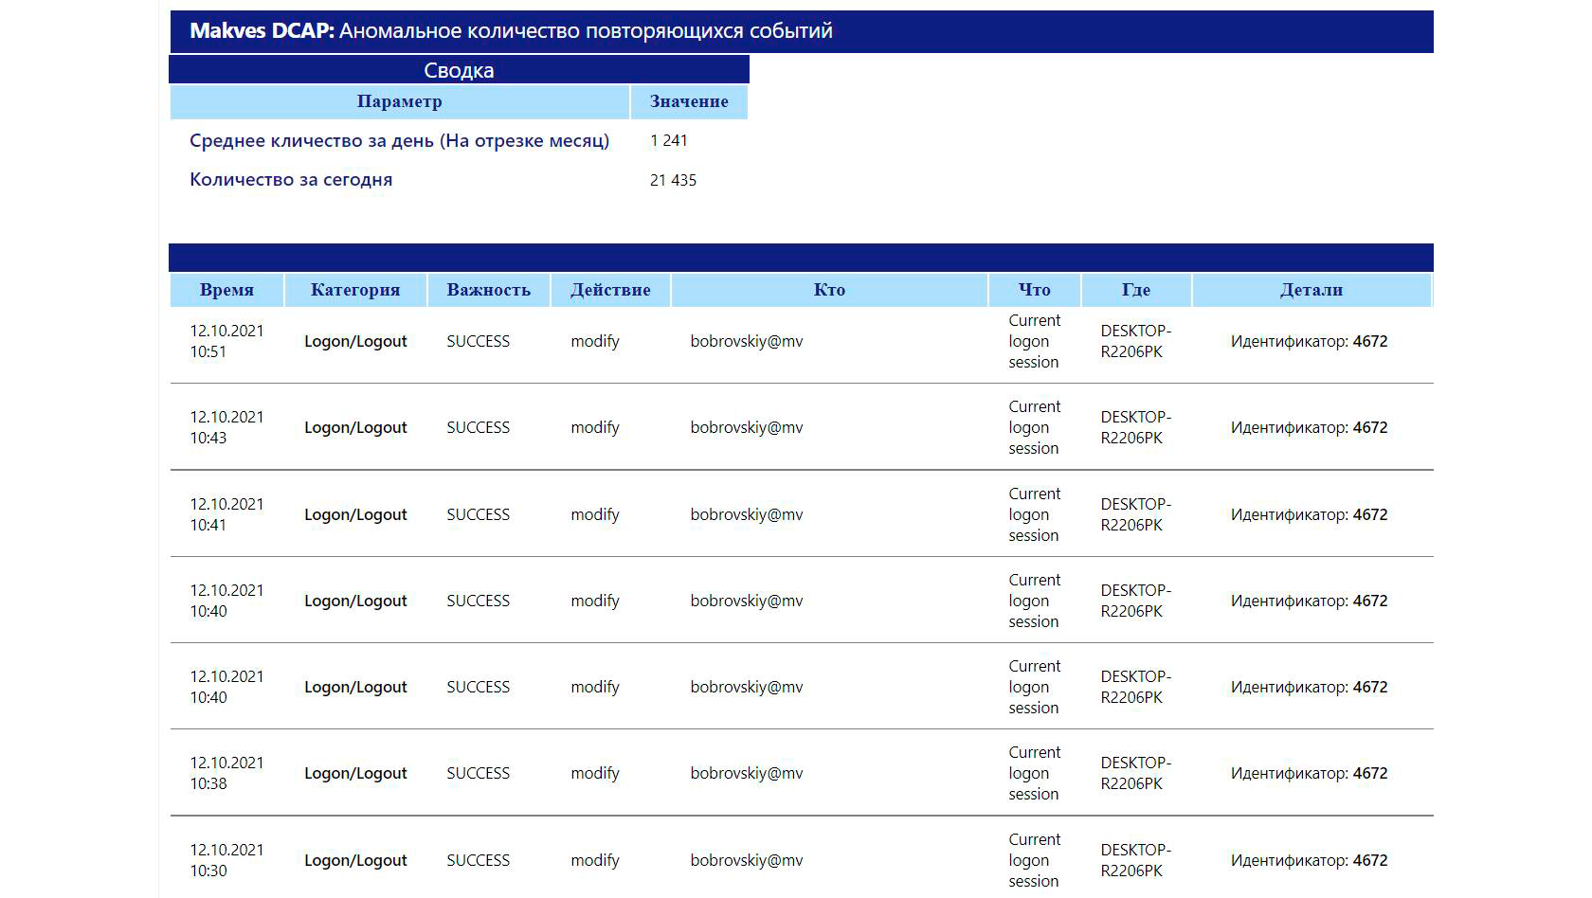Click the 'Детали' column header
The image size is (1592, 898).
click(1312, 290)
